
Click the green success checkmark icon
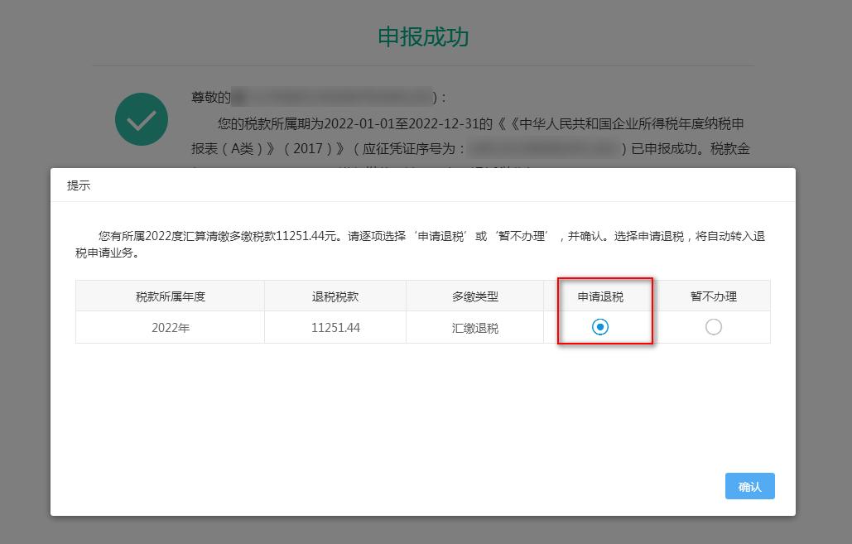pos(141,119)
